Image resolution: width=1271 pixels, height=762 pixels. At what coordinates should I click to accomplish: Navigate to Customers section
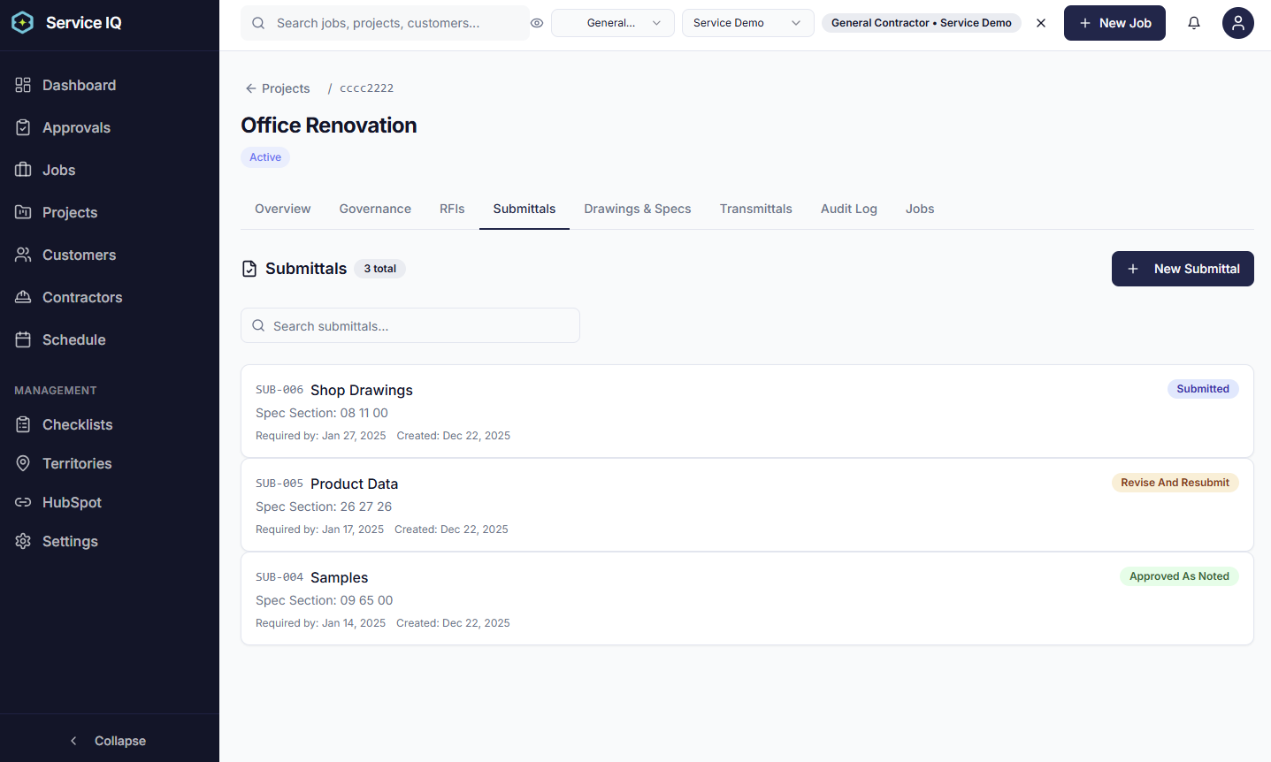110,255
